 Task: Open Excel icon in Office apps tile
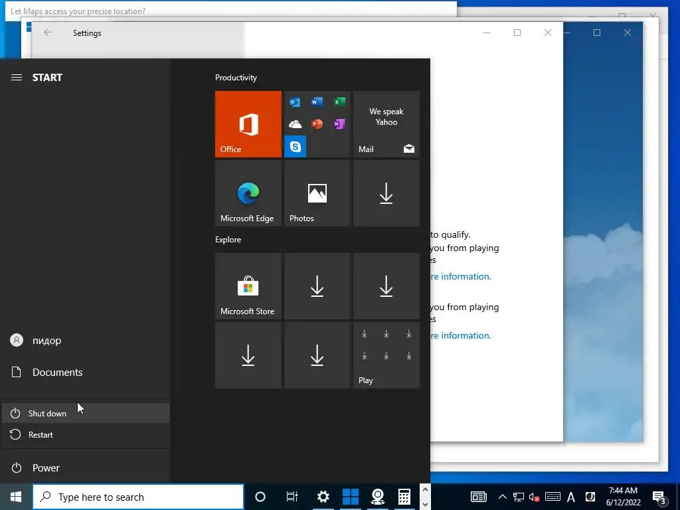[339, 102]
